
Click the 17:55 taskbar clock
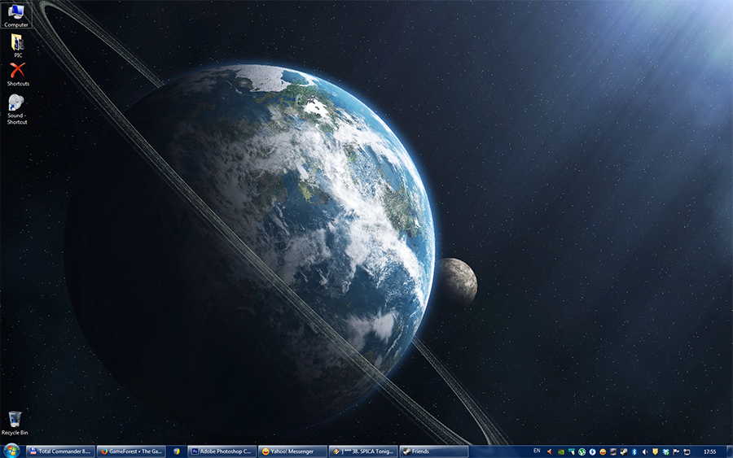[x=709, y=451]
